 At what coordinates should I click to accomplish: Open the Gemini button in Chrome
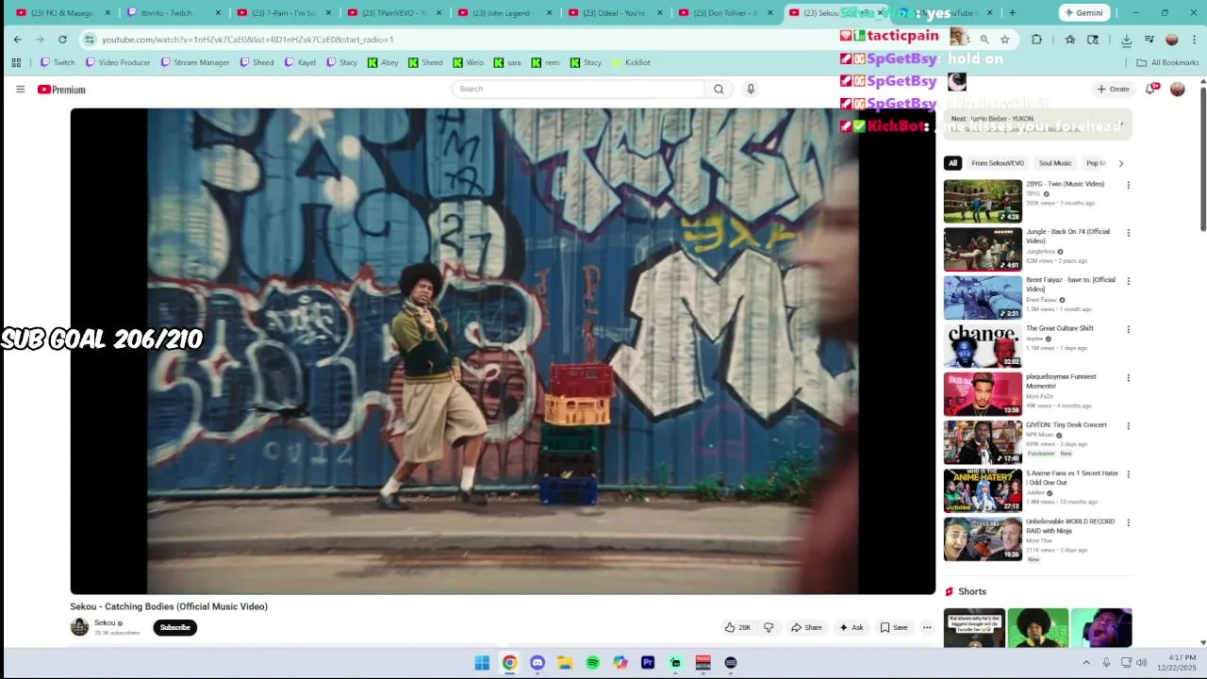click(1083, 13)
